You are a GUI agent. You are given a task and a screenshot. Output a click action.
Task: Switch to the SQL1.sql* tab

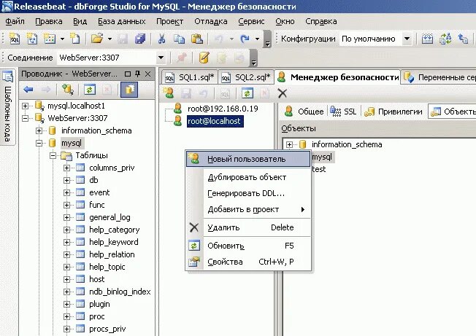click(x=190, y=77)
